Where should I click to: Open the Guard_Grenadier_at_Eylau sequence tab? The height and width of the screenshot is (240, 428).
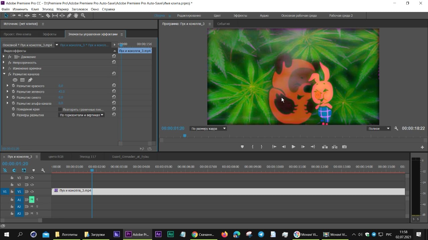[130, 157]
